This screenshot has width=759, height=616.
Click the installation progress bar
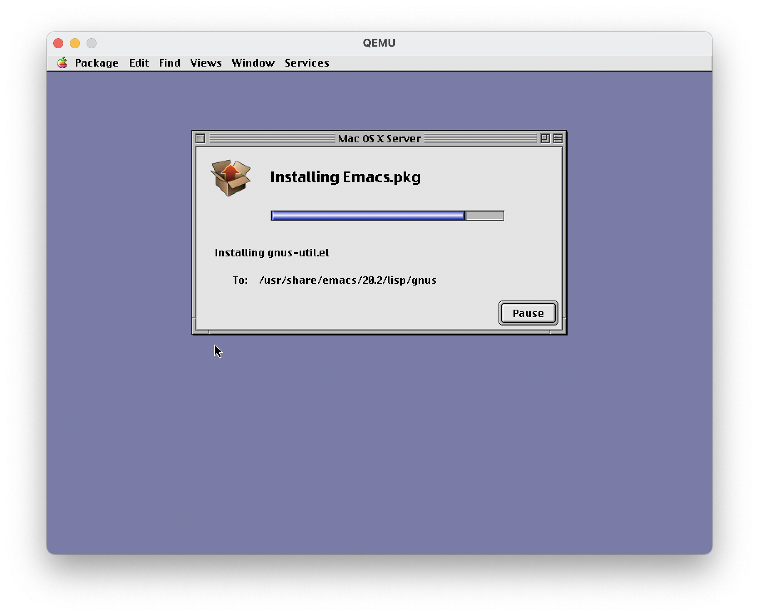point(387,216)
